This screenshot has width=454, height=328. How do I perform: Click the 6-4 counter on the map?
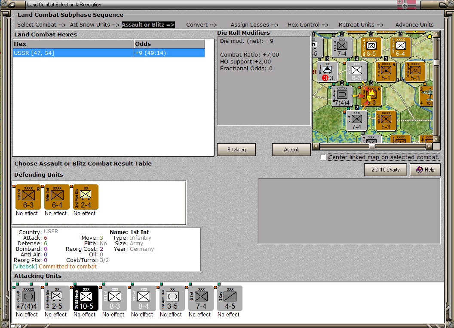(x=400, y=47)
